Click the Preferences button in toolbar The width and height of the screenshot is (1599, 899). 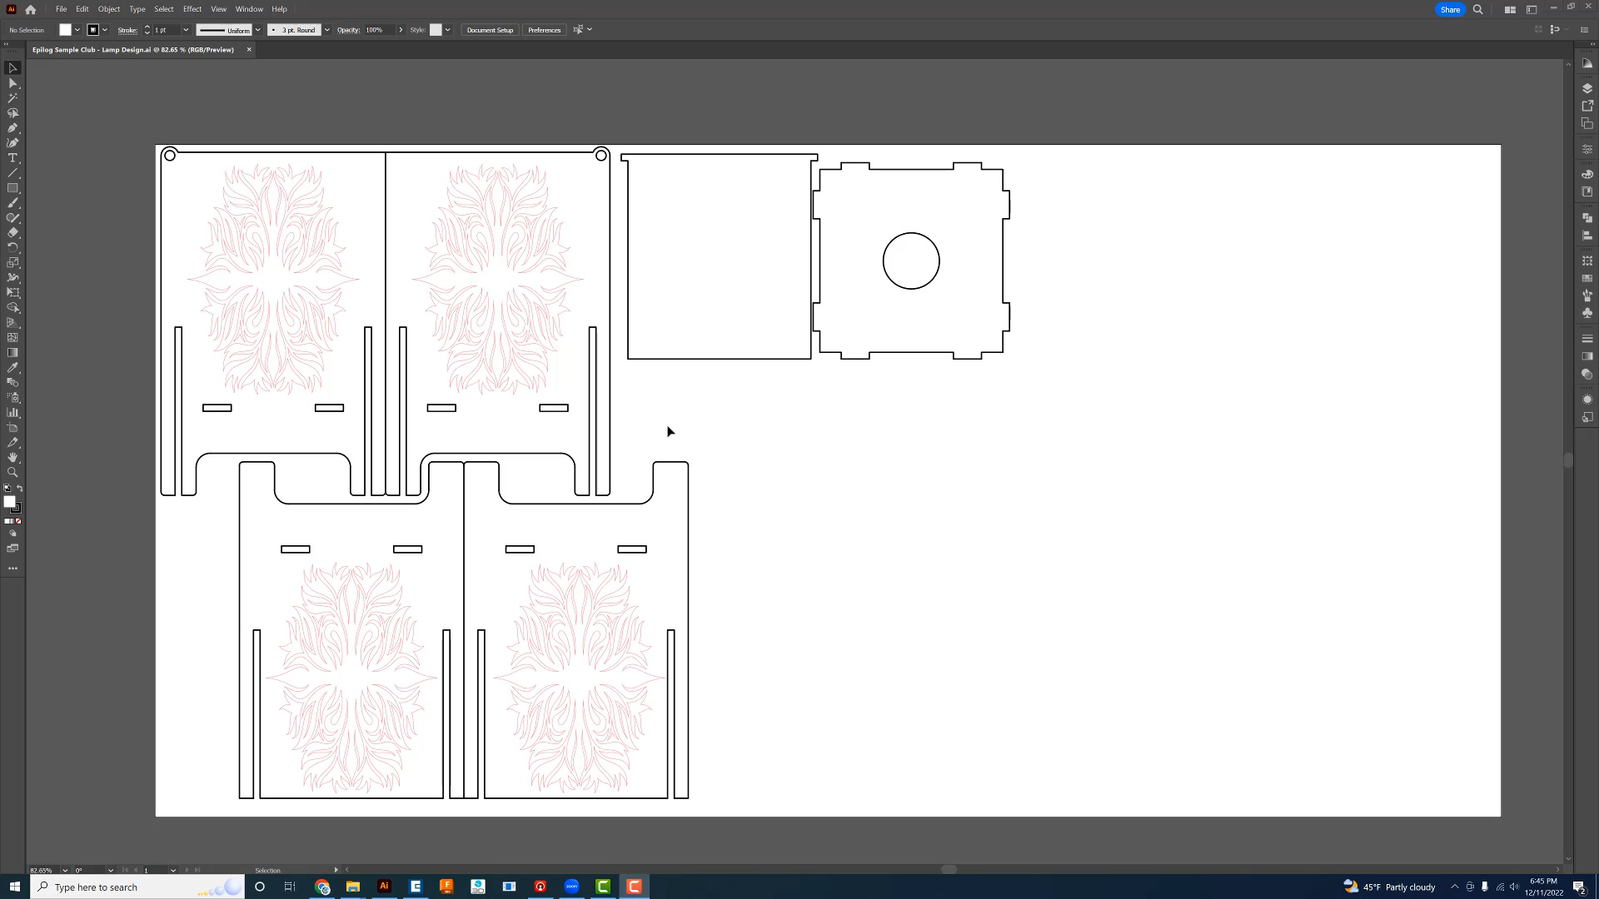[x=544, y=30]
